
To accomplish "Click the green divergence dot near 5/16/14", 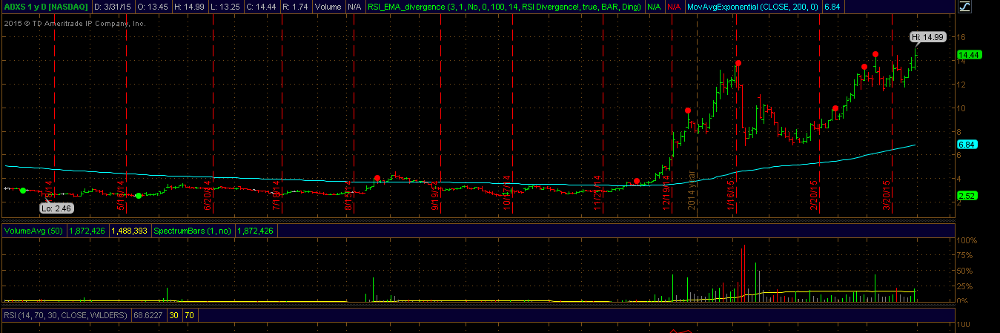I will (138, 196).
